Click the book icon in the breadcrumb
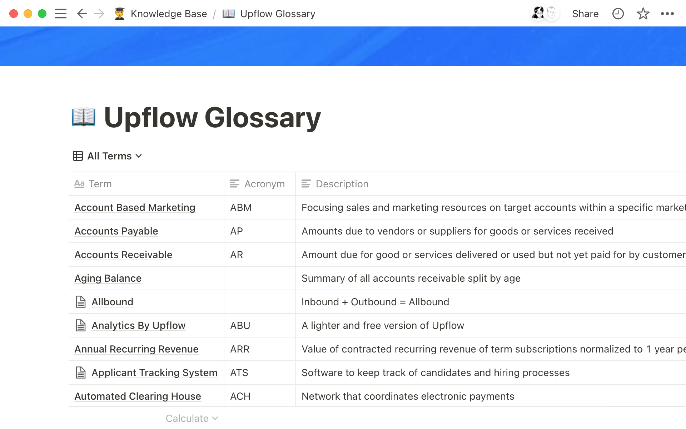The height and width of the screenshot is (429, 686). [229, 14]
